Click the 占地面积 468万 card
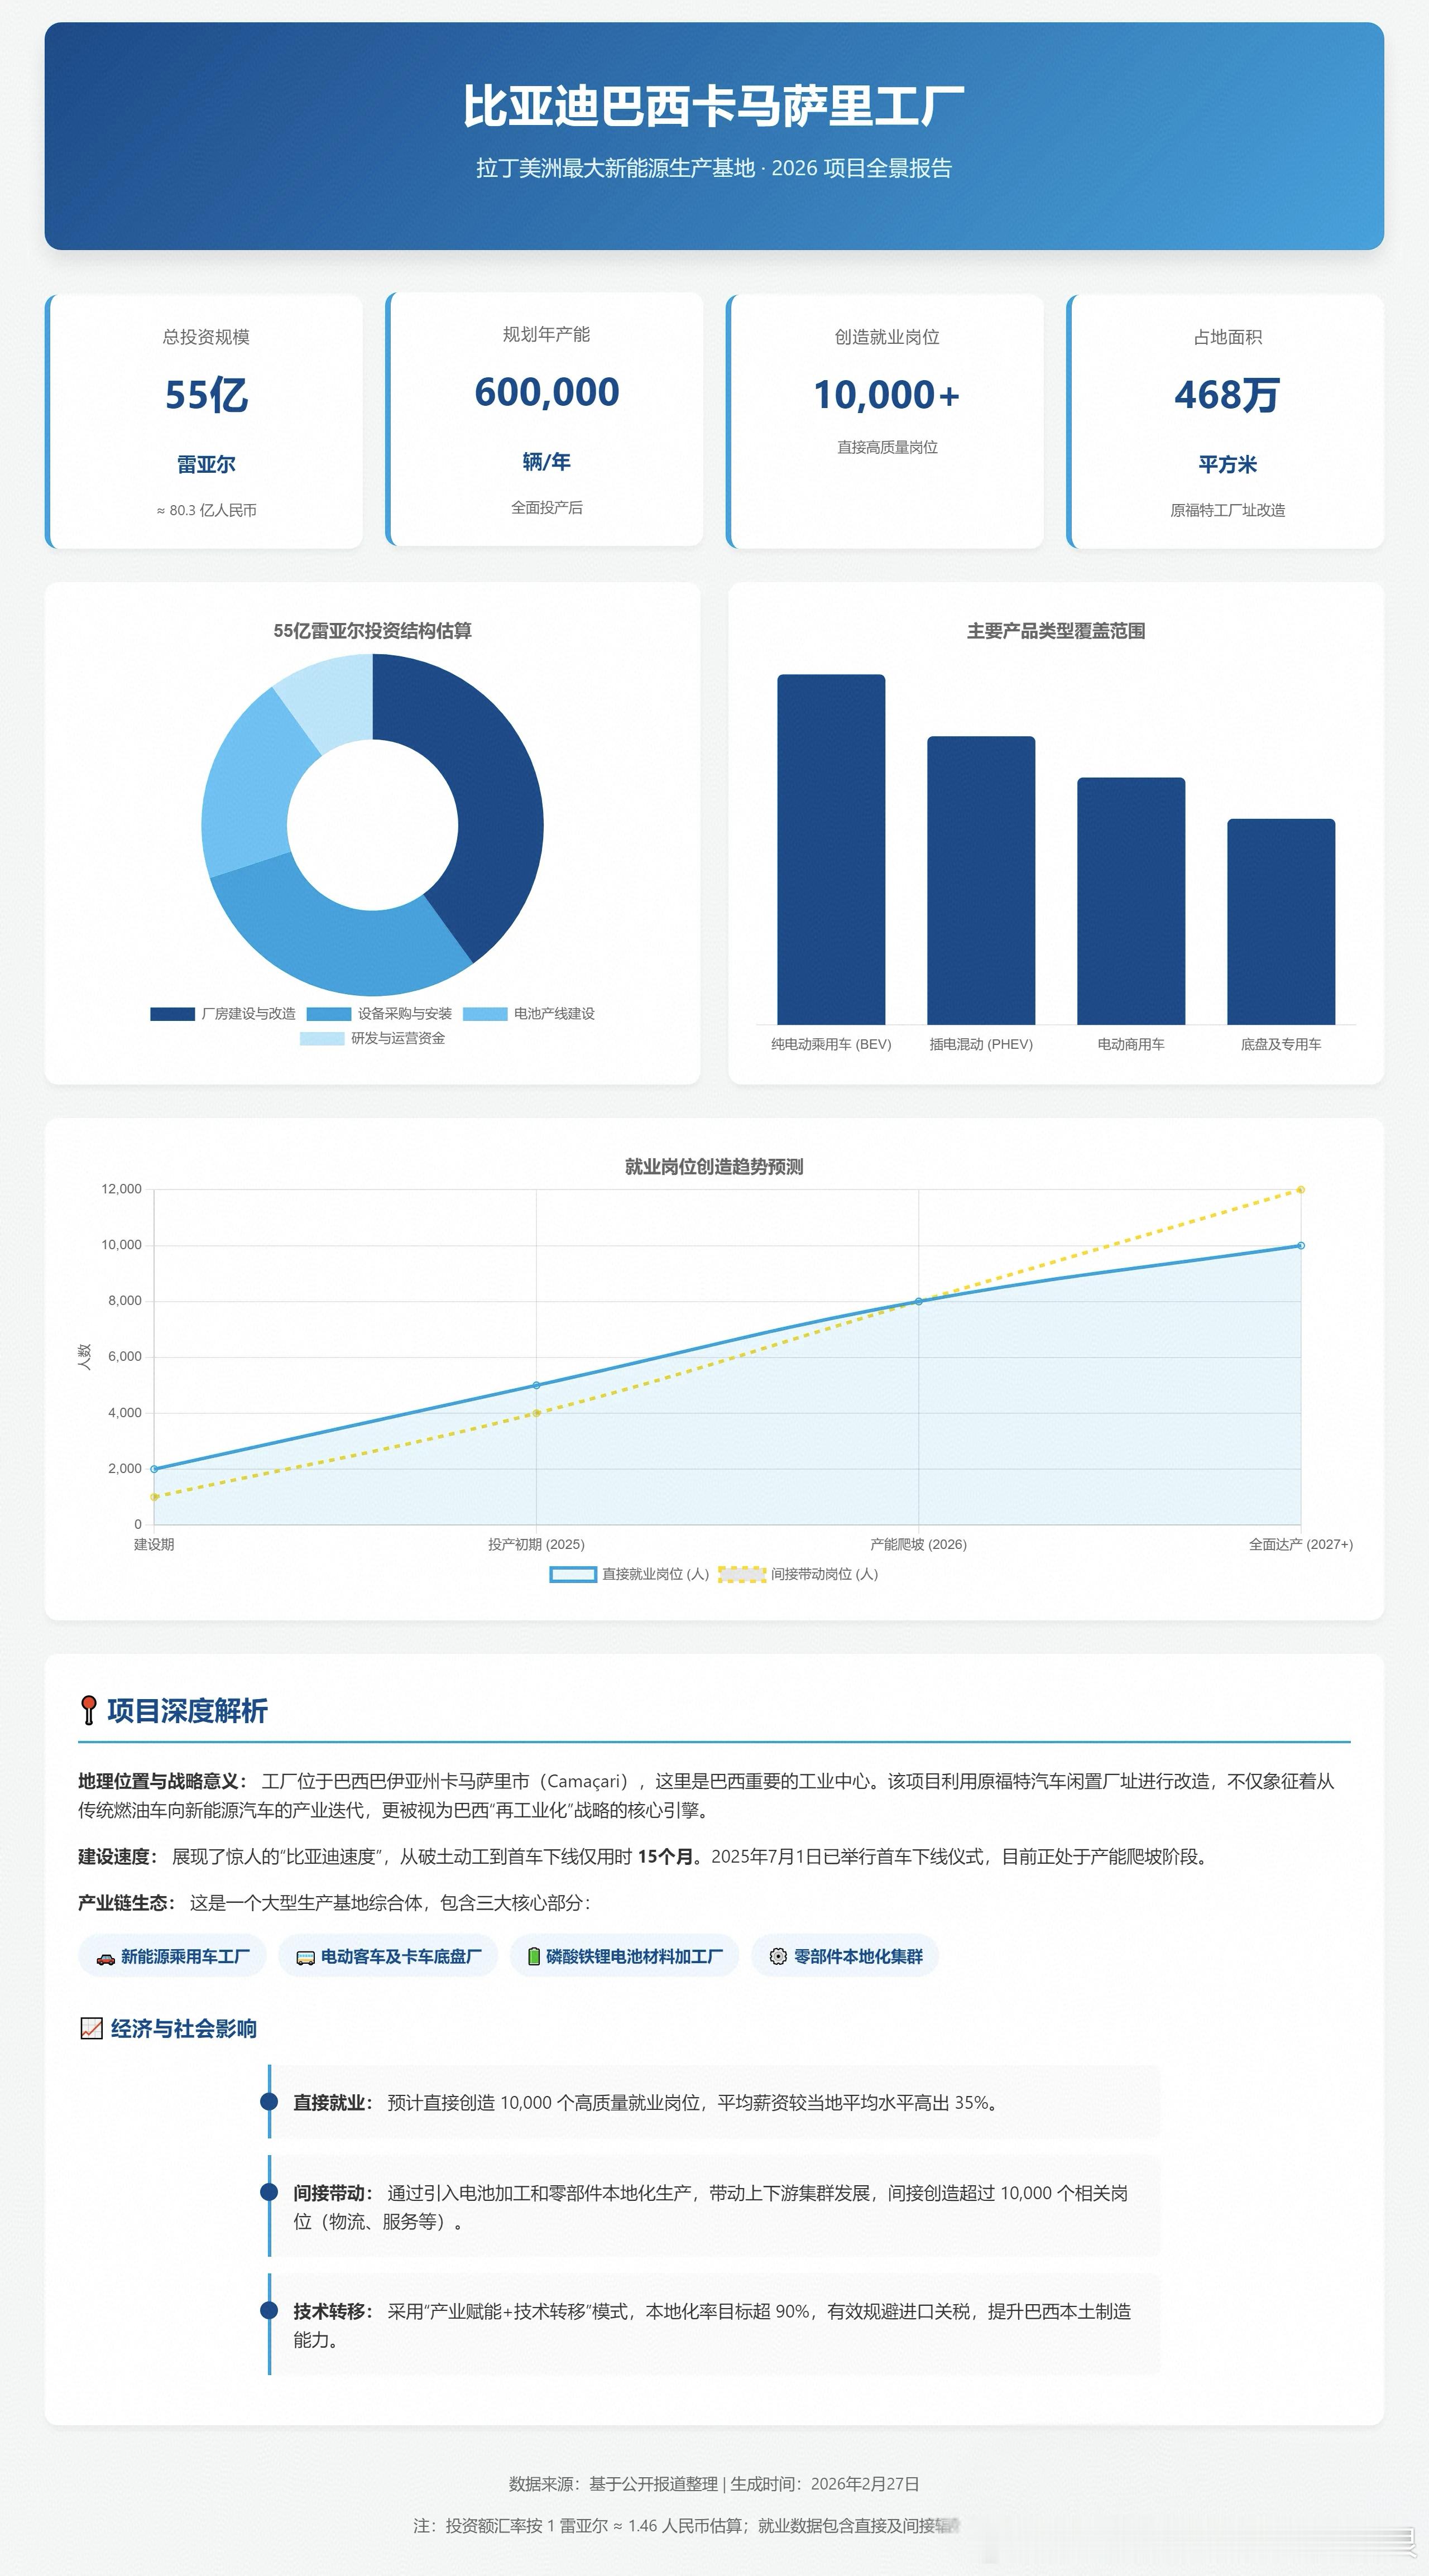This screenshot has height=2576, width=1429. click(x=1227, y=421)
